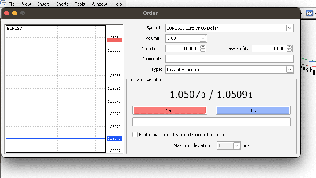Click the EURUSD label on tick chart
Image resolution: width=316 pixels, height=178 pixels.
(15, 28)
